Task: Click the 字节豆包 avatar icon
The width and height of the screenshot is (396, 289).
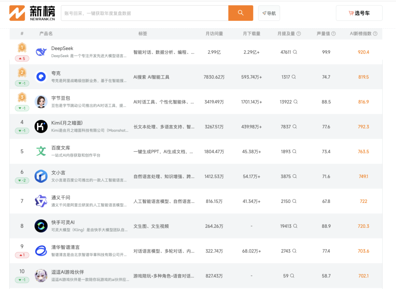Action: [x=41, y=102]
